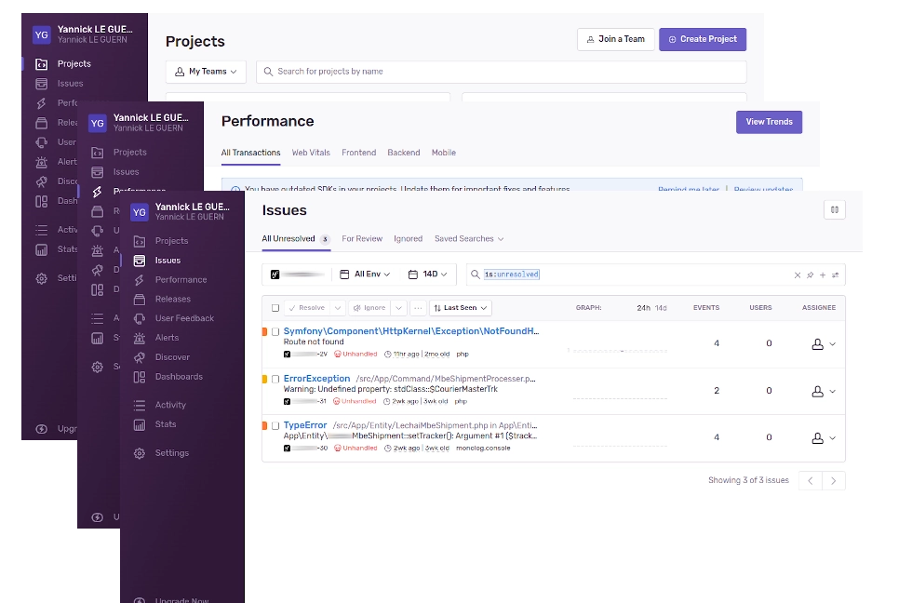Open Projects in the back Projects window sidebar
This screenshot has width=912, height=603.
click(74, 64)
